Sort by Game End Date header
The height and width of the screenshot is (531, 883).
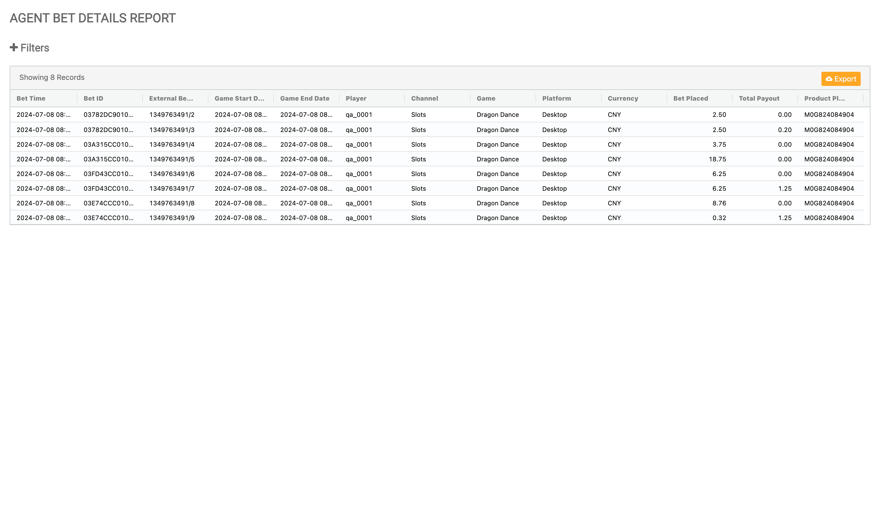coord(305,98)
